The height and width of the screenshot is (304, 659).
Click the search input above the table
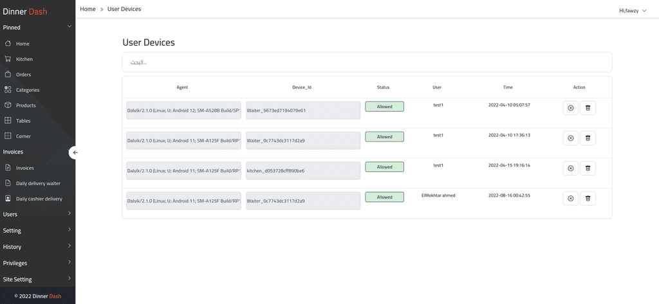pos(367,62)
